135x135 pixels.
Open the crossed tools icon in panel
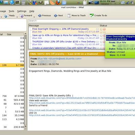[29, 2]
